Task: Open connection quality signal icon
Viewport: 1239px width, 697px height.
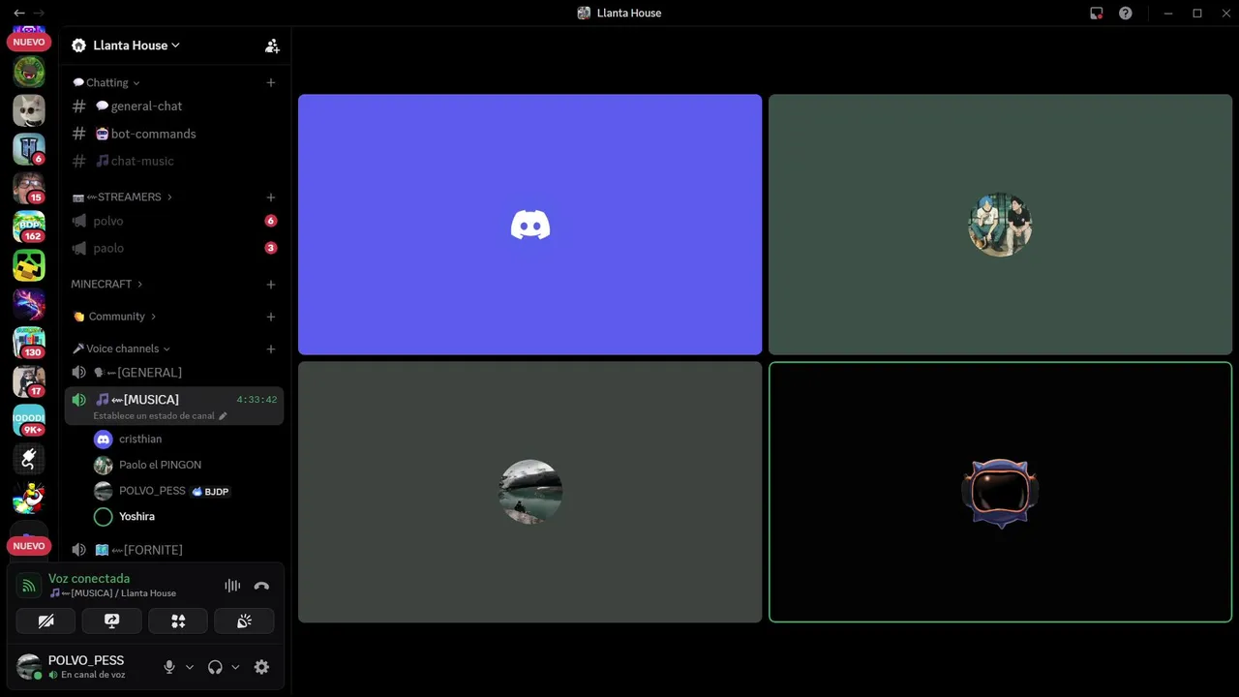Action: (x=29, y=586)
